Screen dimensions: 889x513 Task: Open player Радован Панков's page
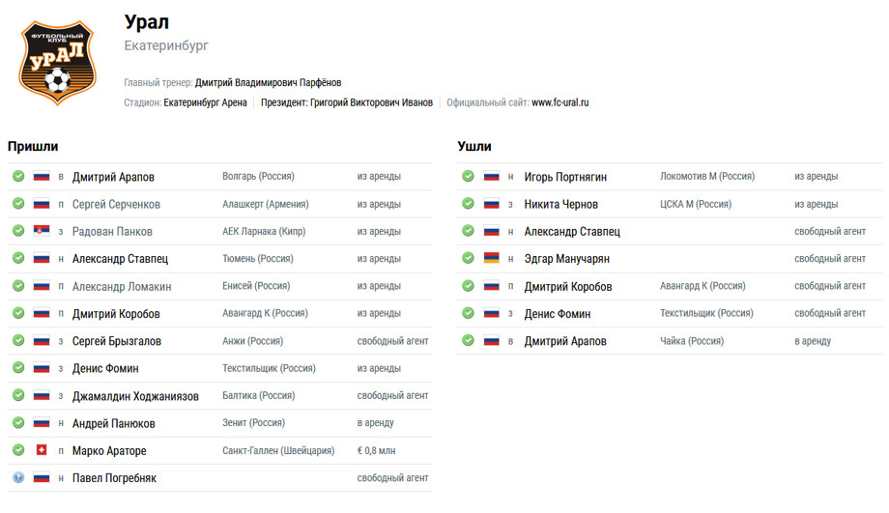coord(112,231)
